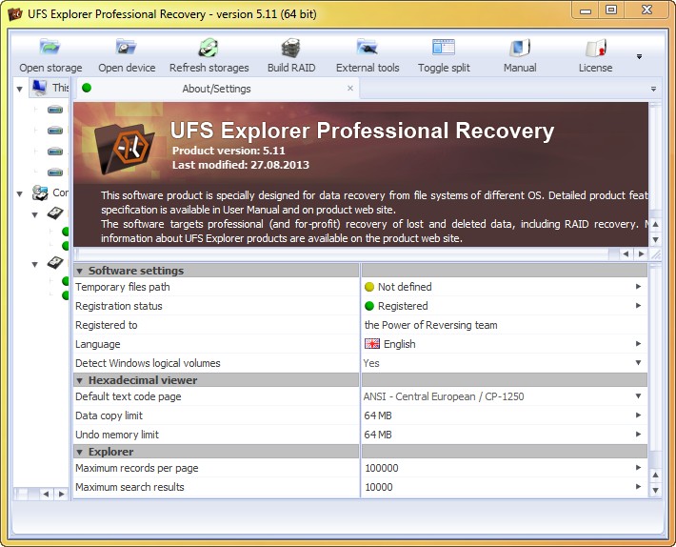Click the green Registered status indicator

[369, 306]
